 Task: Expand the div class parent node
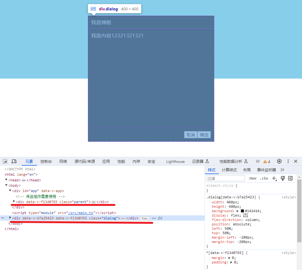coord(14,201)
